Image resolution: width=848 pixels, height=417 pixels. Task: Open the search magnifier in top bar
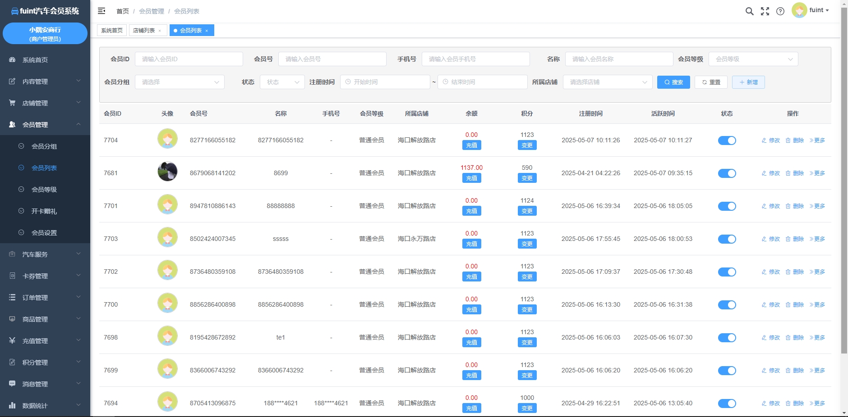pyautogui.click(x=749, y=11)
